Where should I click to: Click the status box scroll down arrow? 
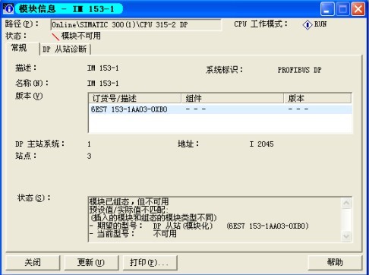pos(346,236)
